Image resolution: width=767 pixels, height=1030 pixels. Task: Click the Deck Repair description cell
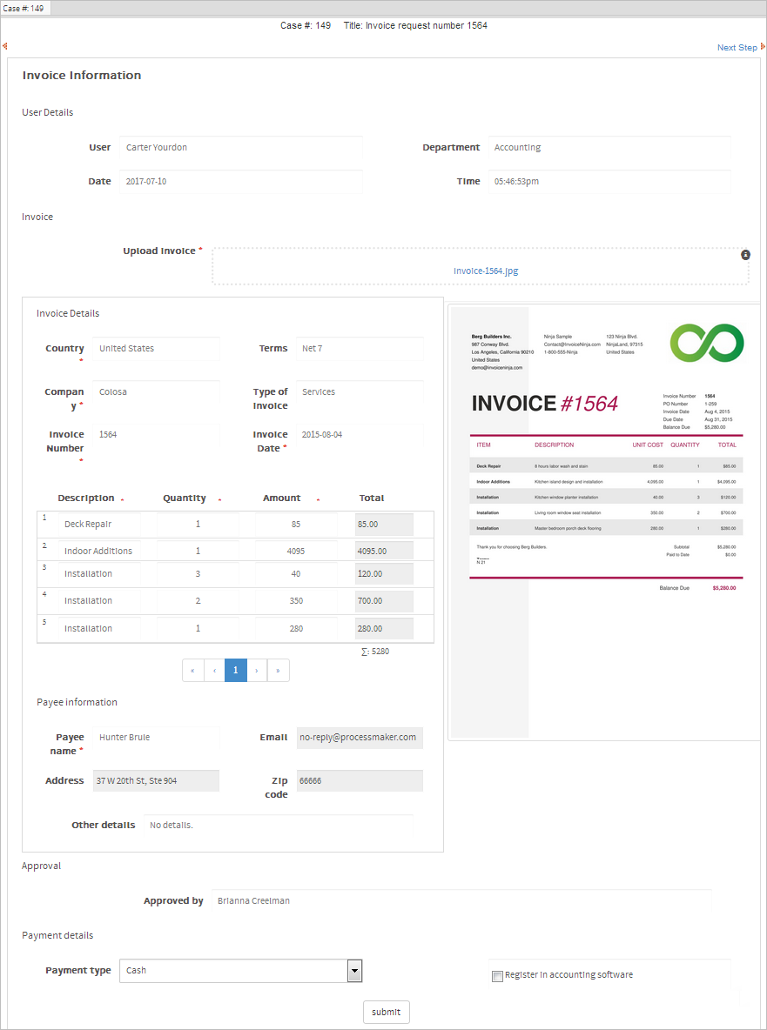click(x=99, y=525)
